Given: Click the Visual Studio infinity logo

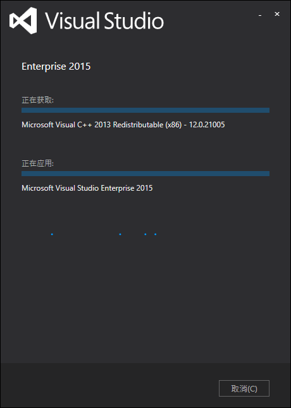Looking at the screenshot, I should coord(23,20).
